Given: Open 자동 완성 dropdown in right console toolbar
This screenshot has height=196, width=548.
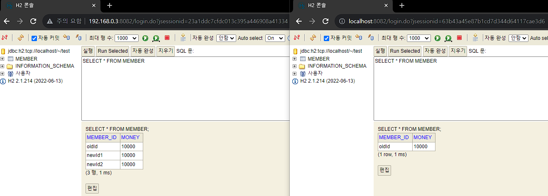Looking at the screenshot, I should point(519,38).
